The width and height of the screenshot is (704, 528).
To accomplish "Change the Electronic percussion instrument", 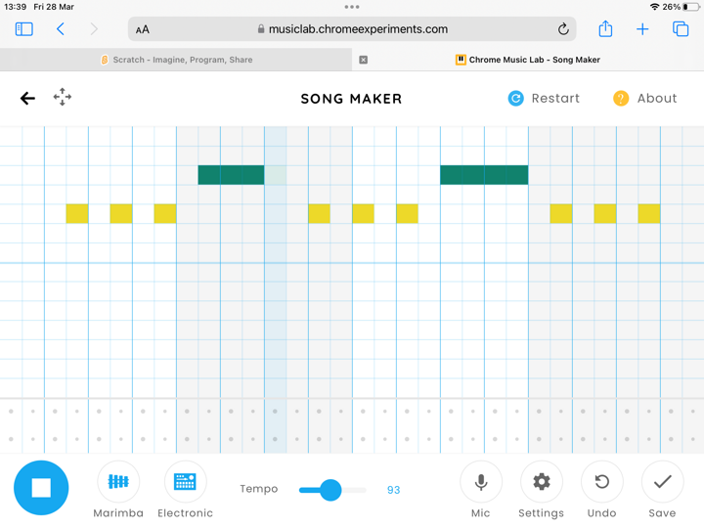I will (185, 482).
